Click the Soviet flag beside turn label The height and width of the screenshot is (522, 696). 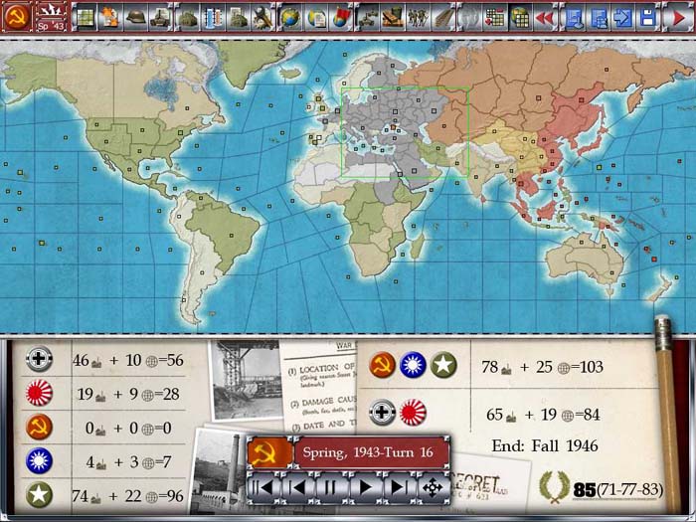click(269, 452)
